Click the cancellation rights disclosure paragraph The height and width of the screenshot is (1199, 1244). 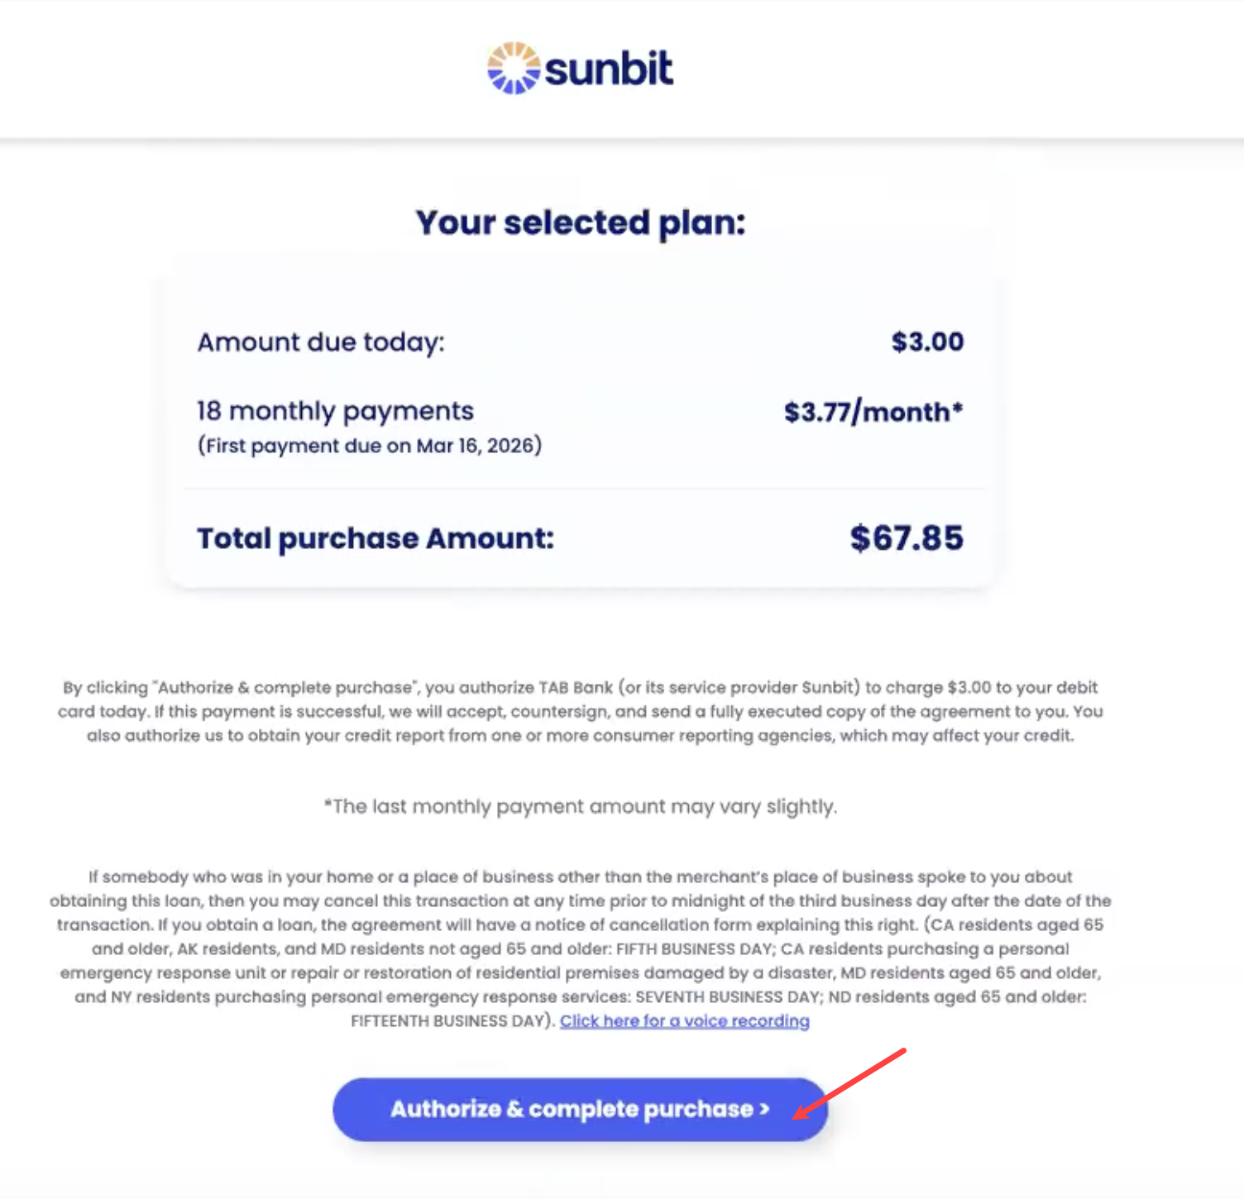580,937
